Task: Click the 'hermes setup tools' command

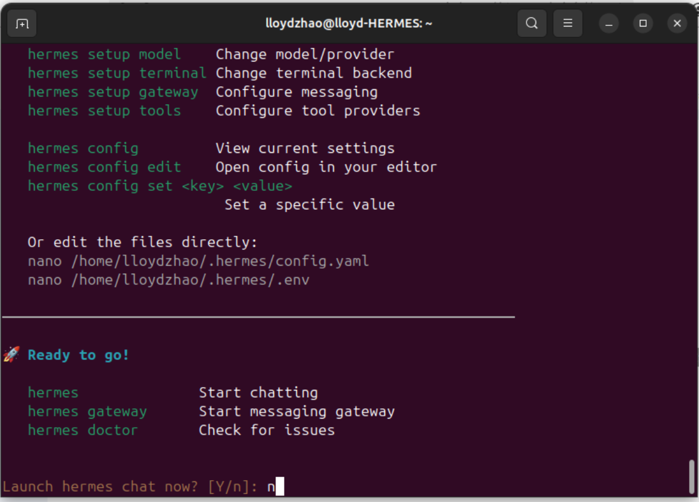Action: 104,111
